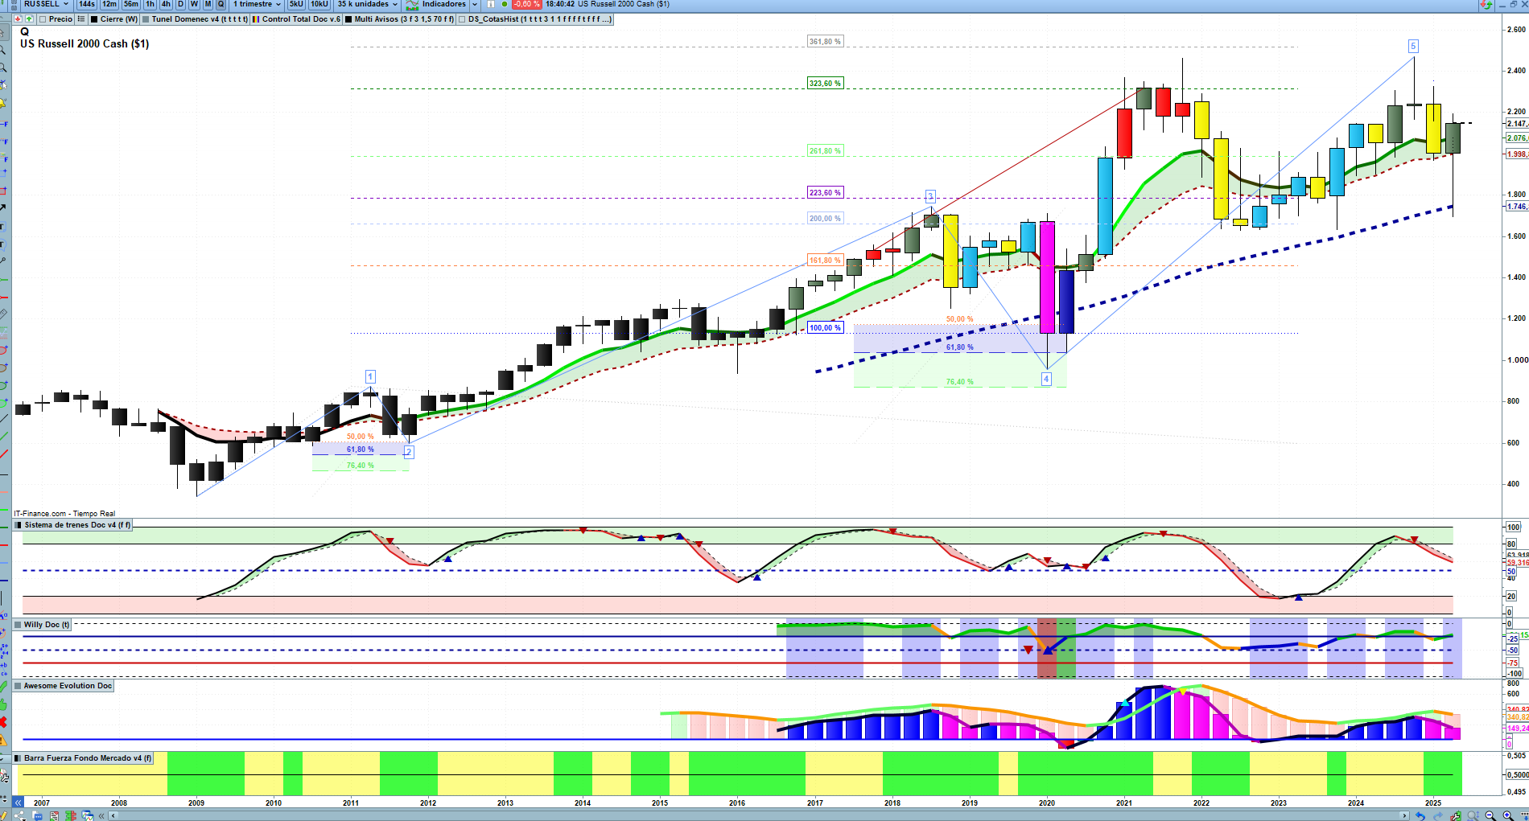Zoom out the chart
This screenshot has height=821, width=1529.
[1490, 815]
